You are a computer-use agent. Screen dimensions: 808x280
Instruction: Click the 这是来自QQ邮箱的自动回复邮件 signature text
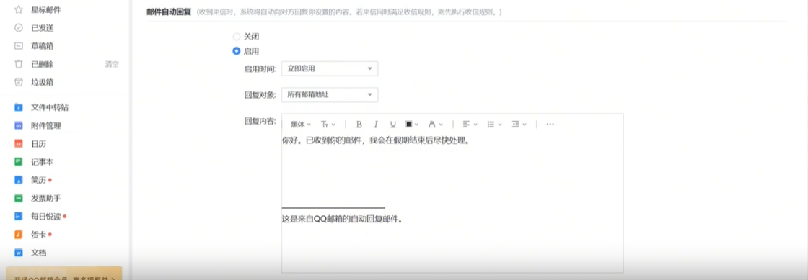pyautogui.click(x=342, y=219)
